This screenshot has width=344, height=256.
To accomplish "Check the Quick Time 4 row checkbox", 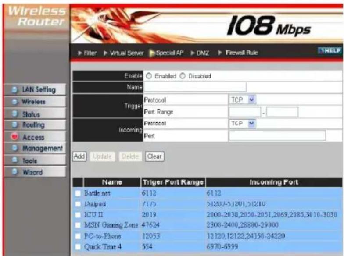I will 78,247.
